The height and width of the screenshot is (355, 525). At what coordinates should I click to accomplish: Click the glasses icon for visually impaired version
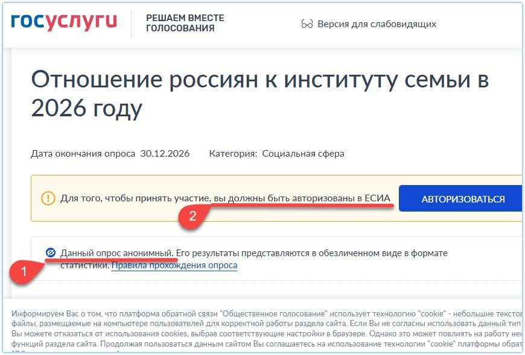point(307,24)
